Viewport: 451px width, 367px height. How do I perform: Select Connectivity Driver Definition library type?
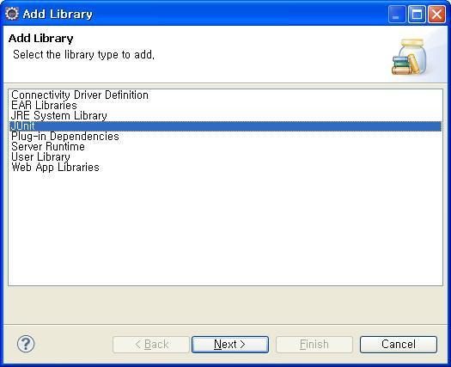tap(80, 95)
